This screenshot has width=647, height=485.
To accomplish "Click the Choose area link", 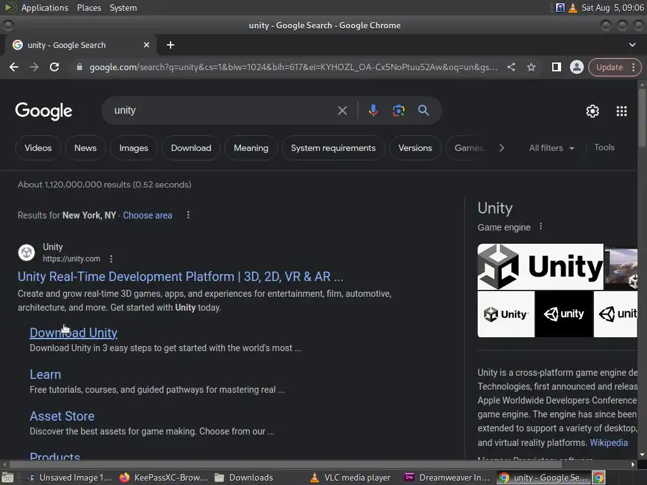I will 147,215.
